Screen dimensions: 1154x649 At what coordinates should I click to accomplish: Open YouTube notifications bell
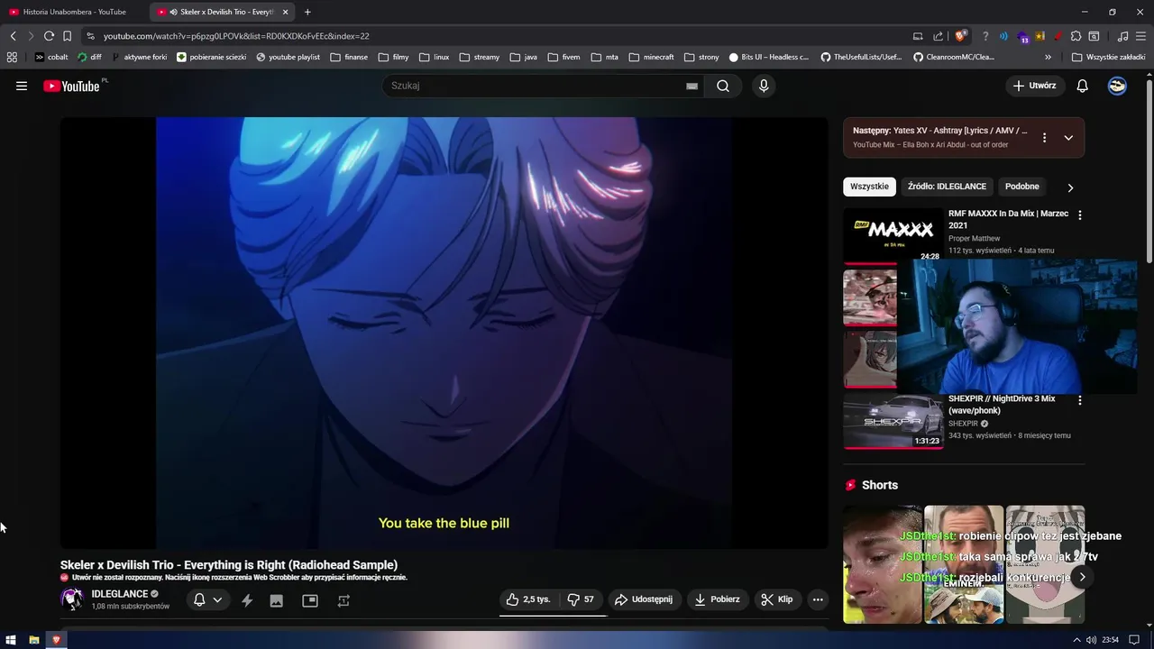(1083, 86)
